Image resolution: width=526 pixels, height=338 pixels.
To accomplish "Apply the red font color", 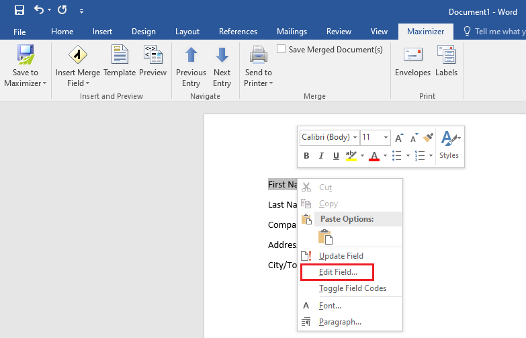I will 374,156.
